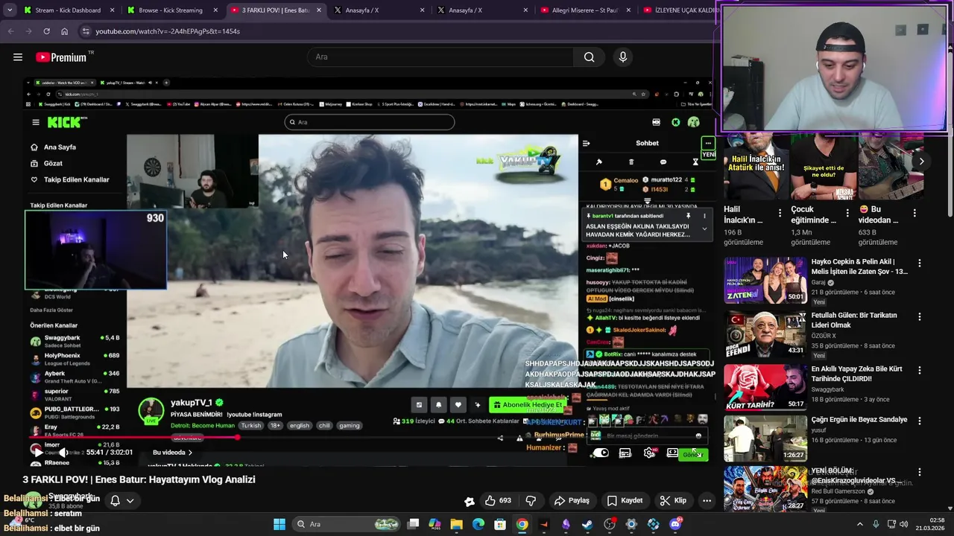Close the 3 FARKLI POV tab
This screenshot has width=954, height=536.
point(319,10)
